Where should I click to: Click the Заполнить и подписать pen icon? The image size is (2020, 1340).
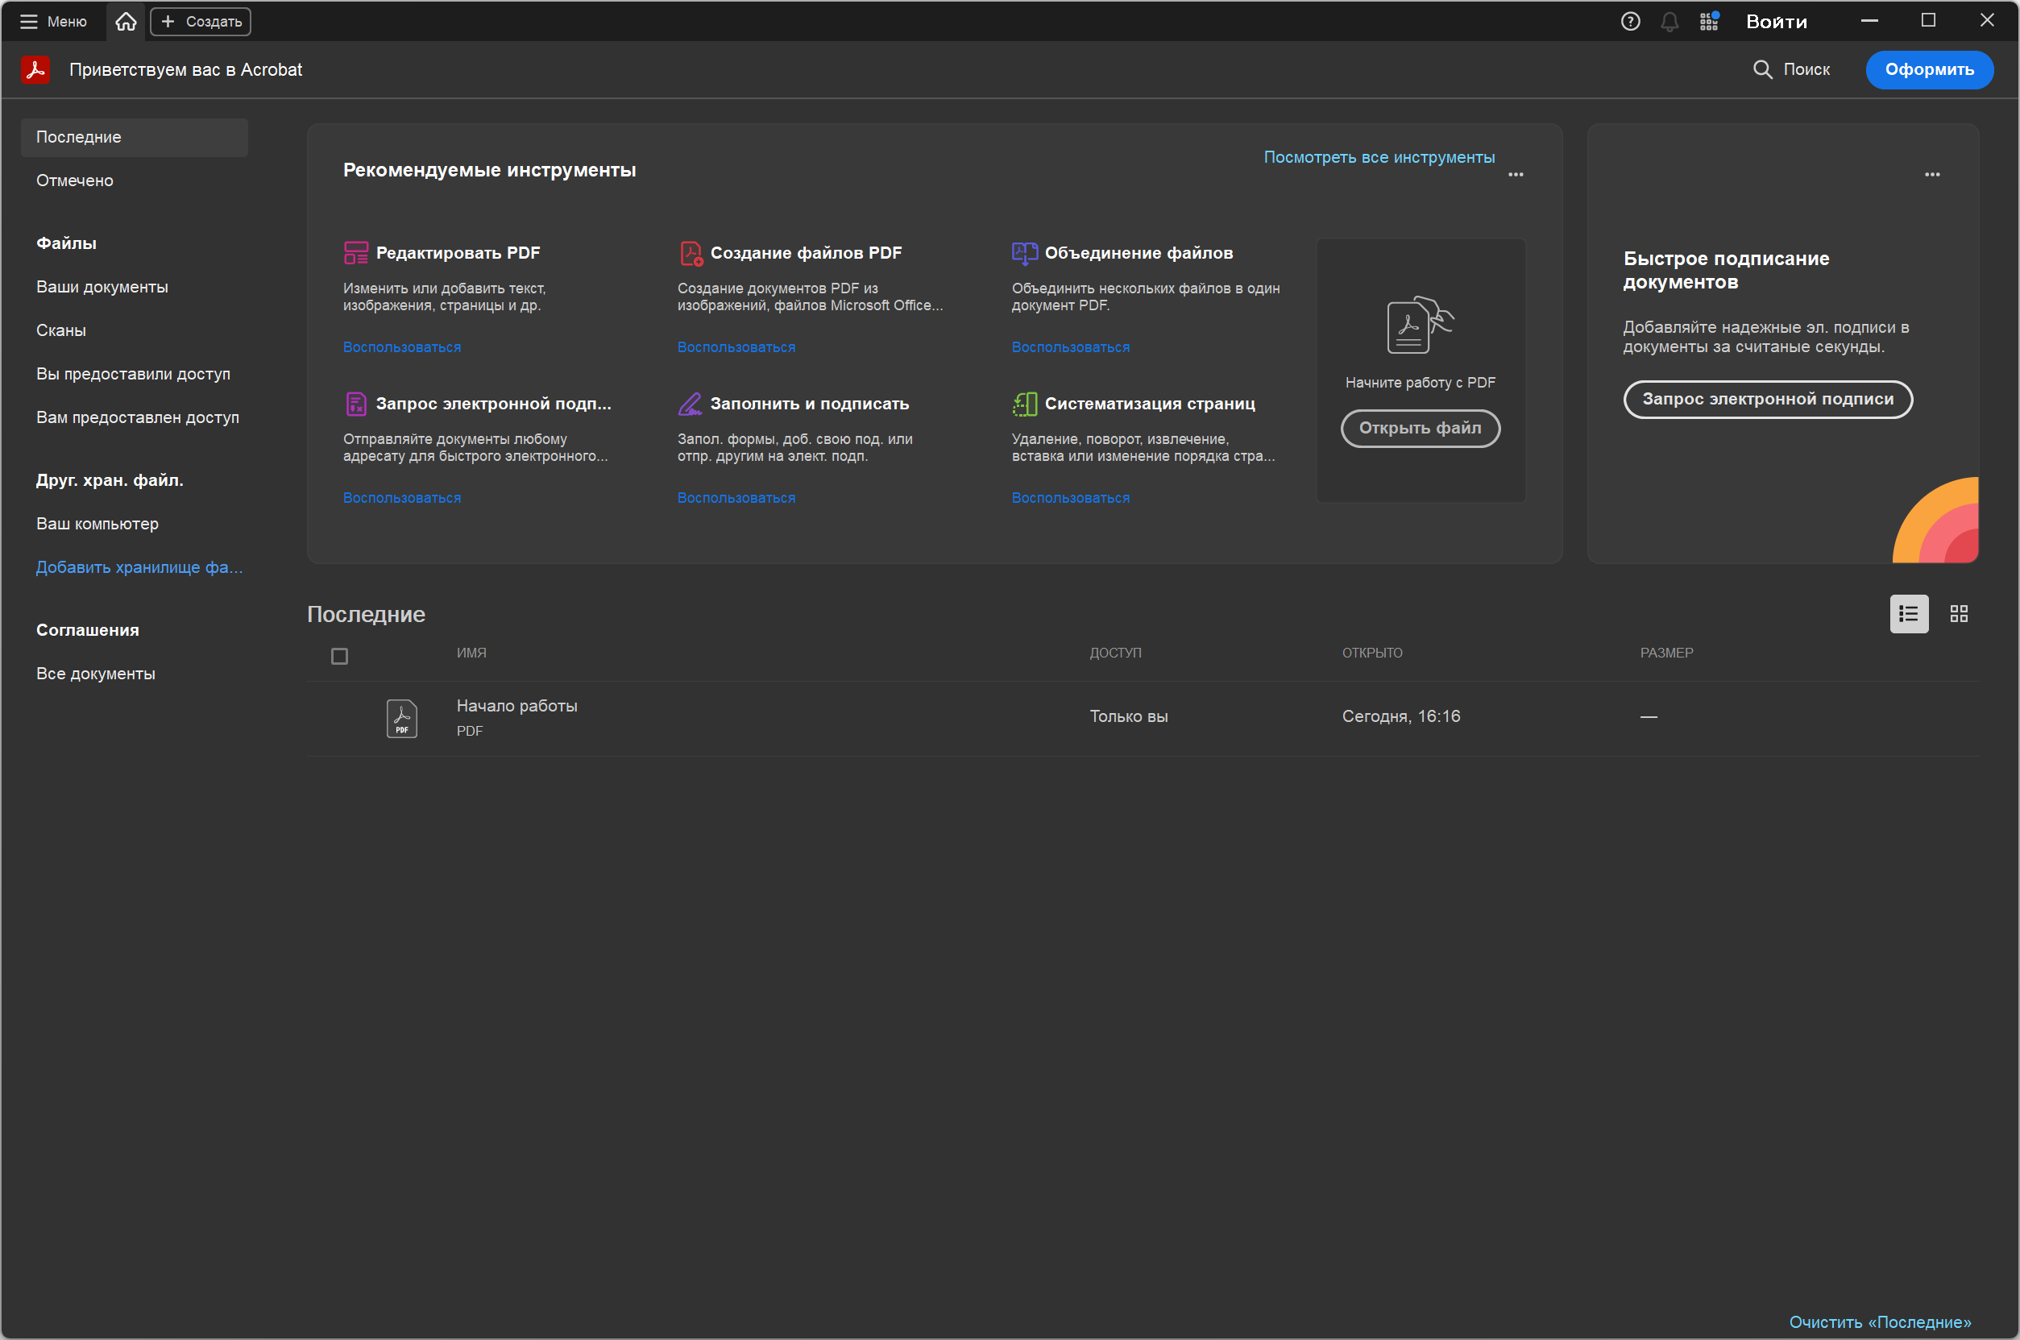point(690,404)
